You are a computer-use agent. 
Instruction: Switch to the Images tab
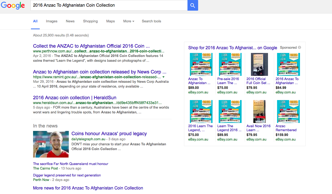[x=51, y=21]
